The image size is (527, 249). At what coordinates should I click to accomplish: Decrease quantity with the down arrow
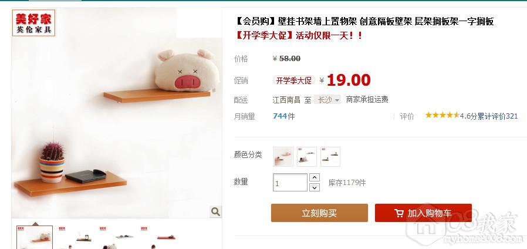click(314, 187)
